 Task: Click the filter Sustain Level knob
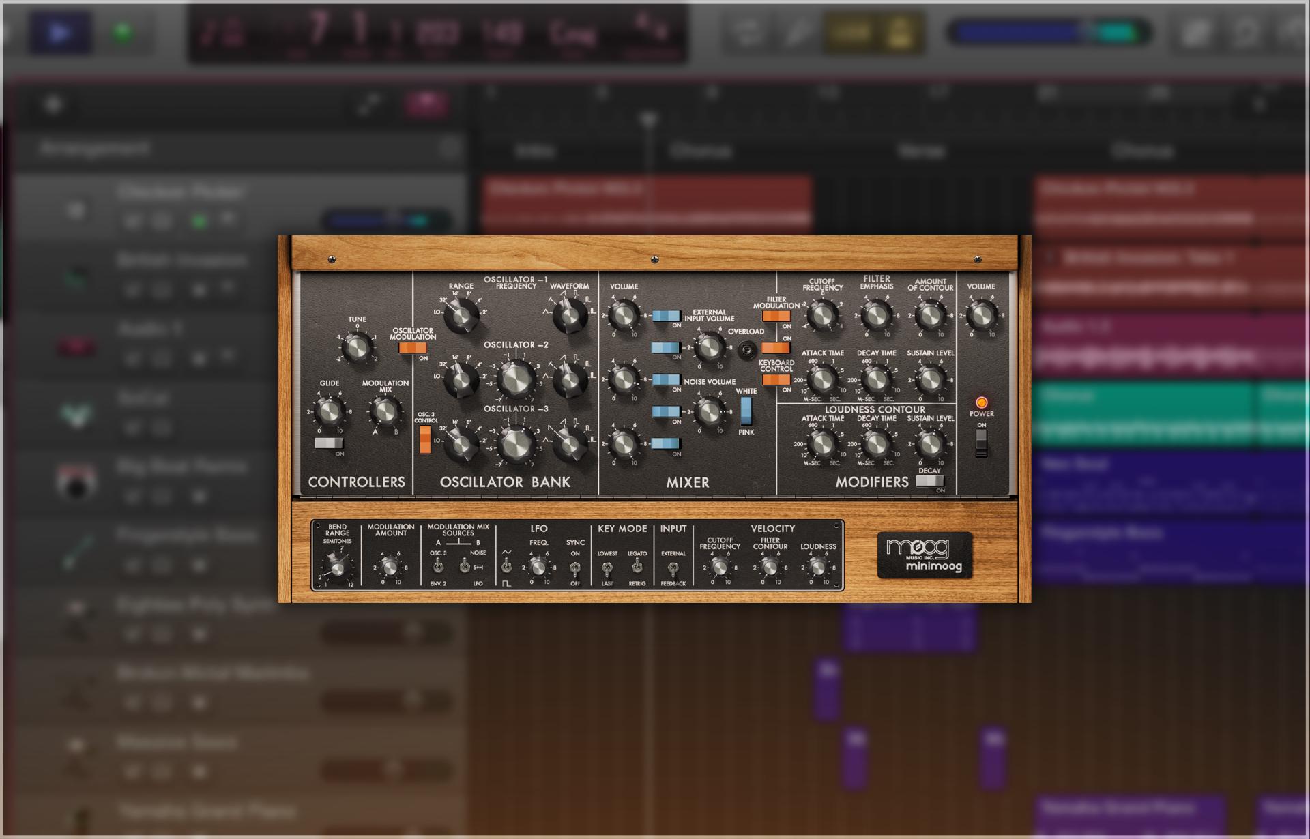929,379
